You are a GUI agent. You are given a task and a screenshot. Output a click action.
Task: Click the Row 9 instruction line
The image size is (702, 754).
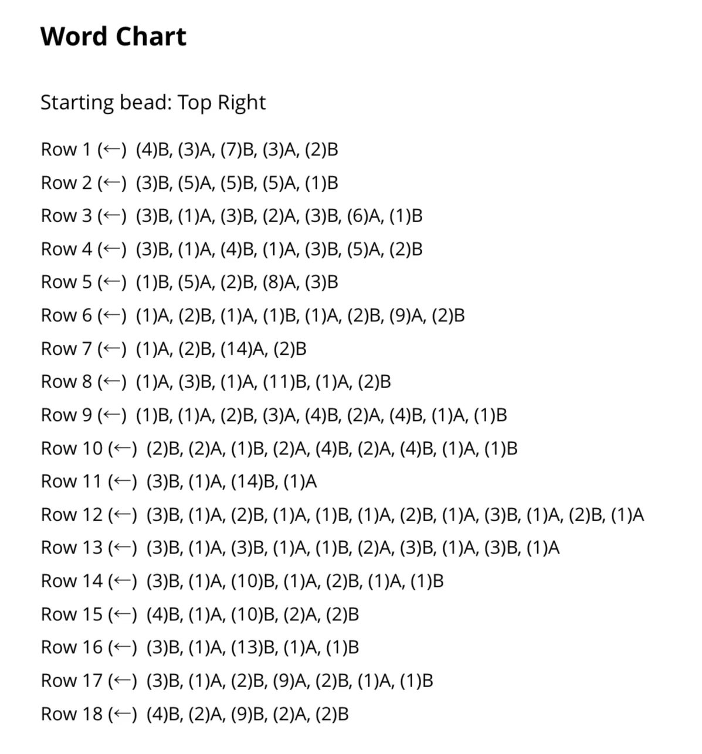tap(273, 416)
